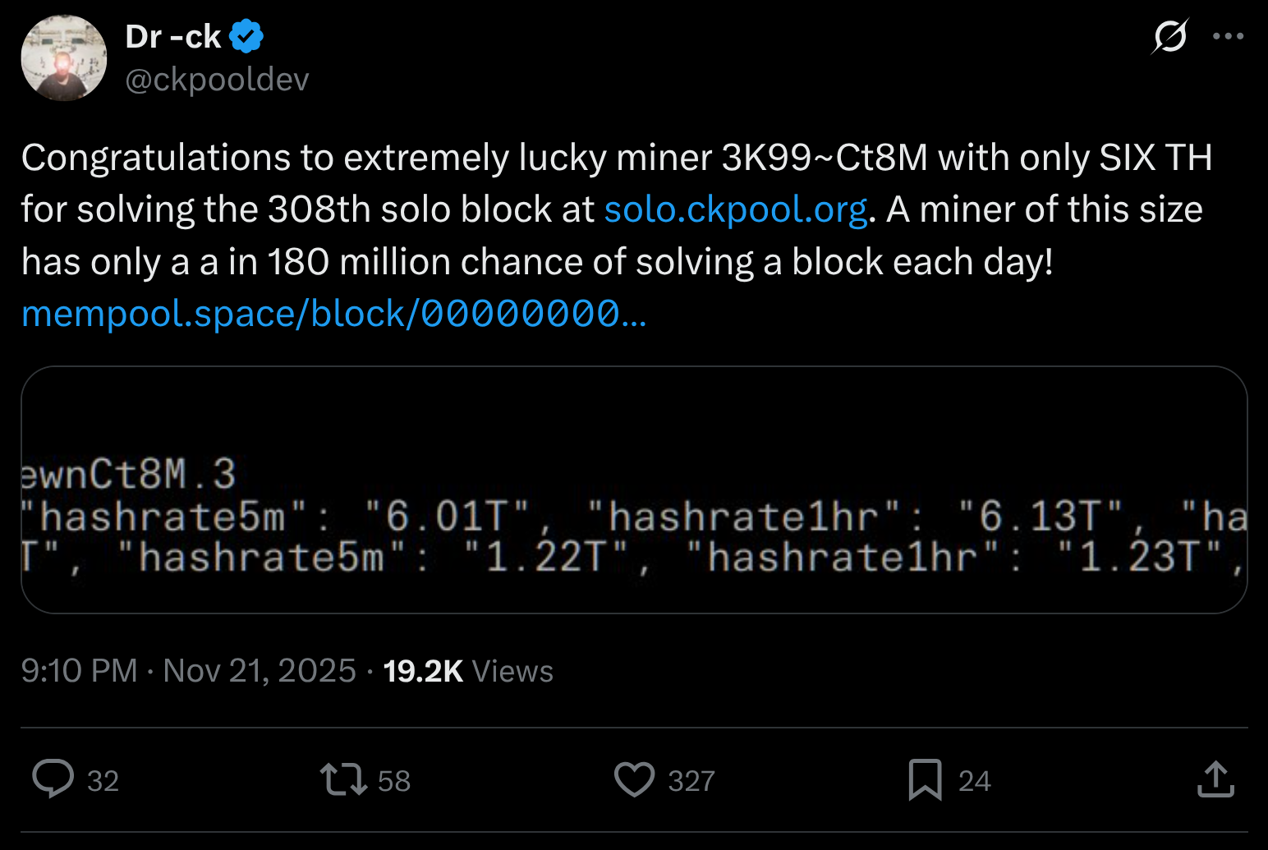1268x850 pixels.
Task: Like the post with heart icon
Action: pos(634,779)
